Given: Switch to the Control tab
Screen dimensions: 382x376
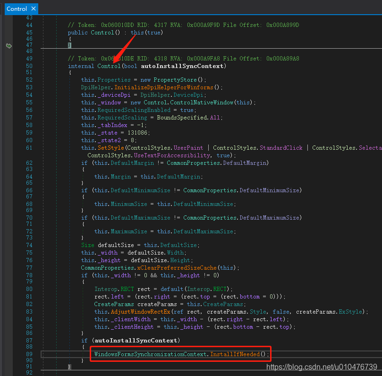Looking at the screenshot, I should click(x=17, y=9).
